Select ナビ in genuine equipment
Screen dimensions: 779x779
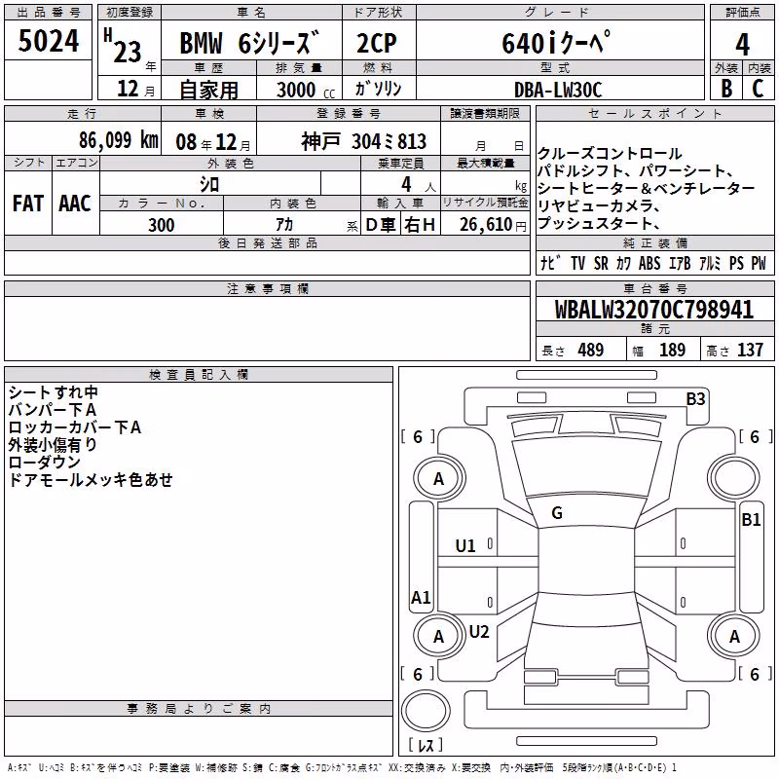pyautogui.click(x=550, y=263)
